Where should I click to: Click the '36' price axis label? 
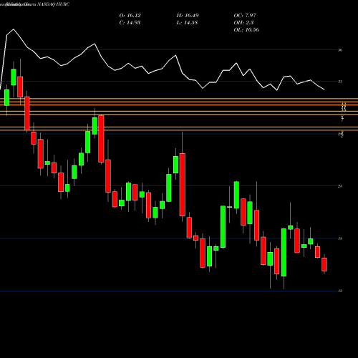340,50
